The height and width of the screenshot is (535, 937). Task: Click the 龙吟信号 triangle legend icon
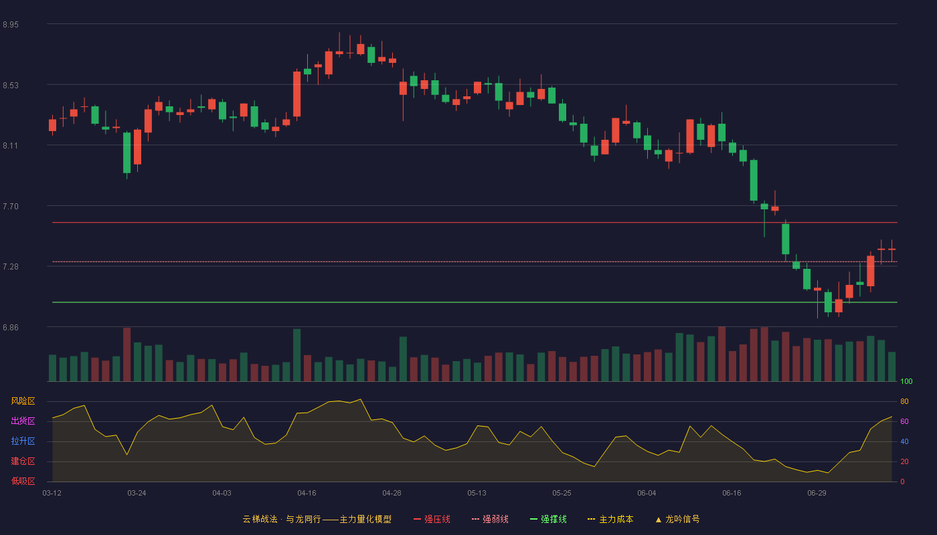point(659,520)
